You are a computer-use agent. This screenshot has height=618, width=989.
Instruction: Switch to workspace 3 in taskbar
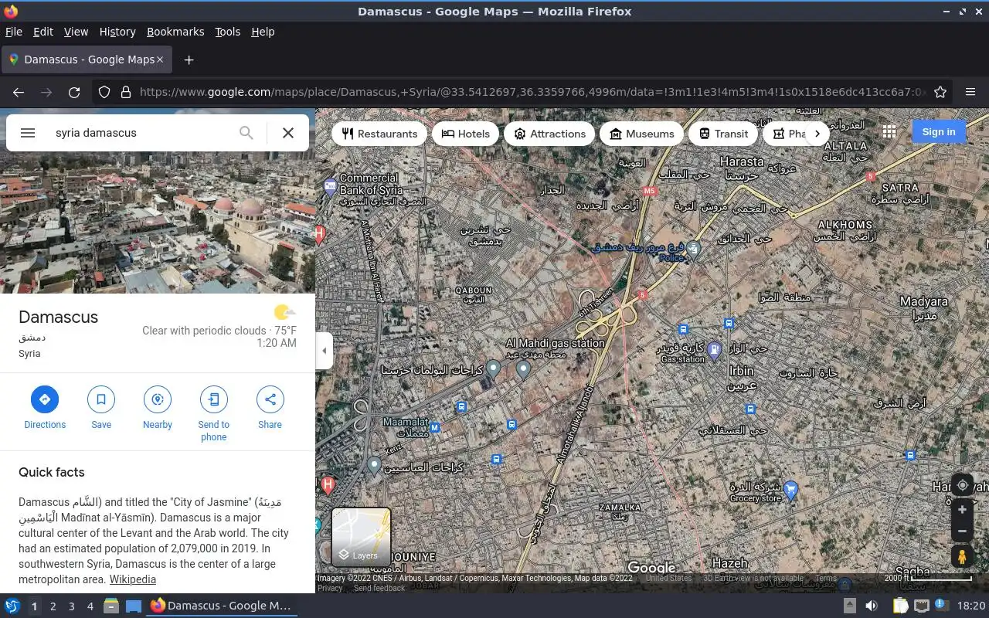71,606
